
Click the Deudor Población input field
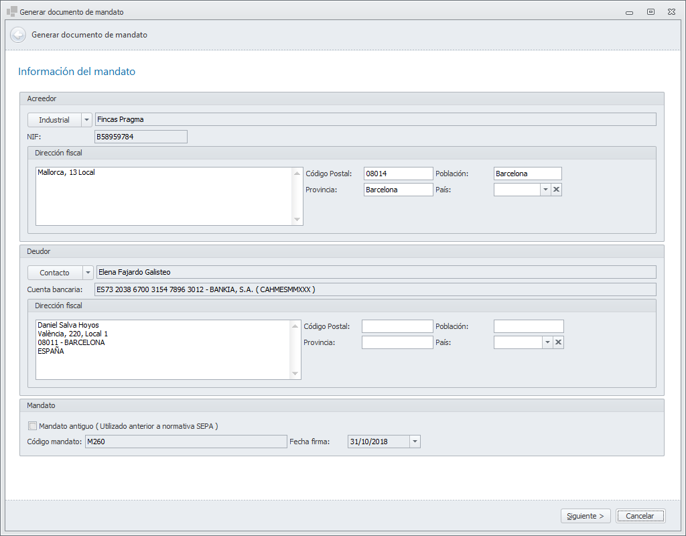[528, 326]
